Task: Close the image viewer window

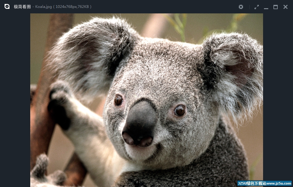Action: [x=285, y=7]
